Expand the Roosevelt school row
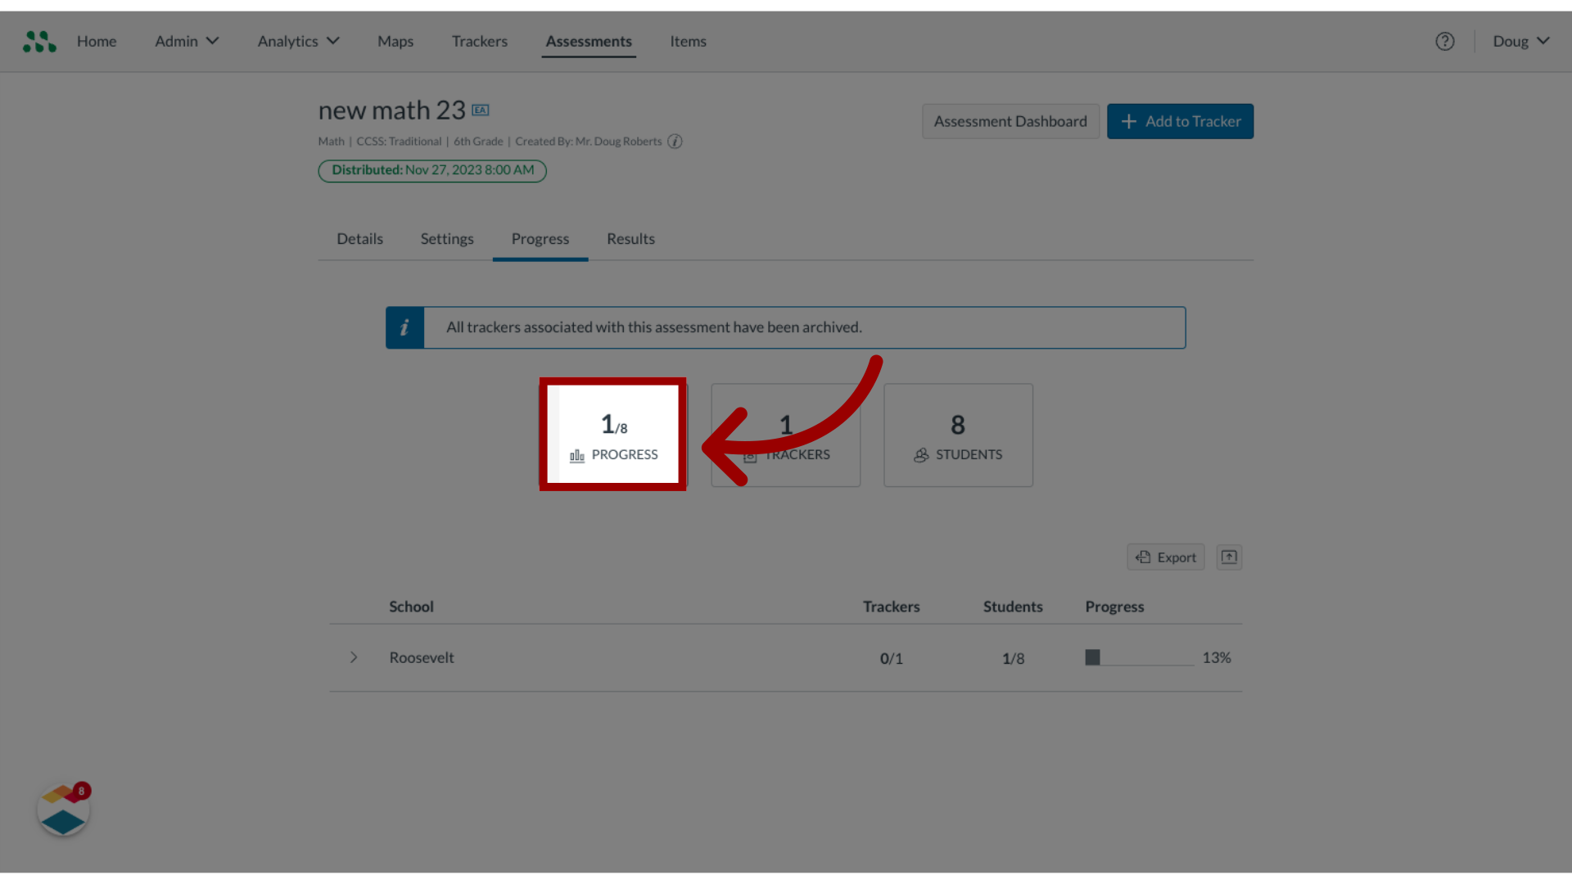This screenshot has height=884, width=1572. click(x=351, y=657)
